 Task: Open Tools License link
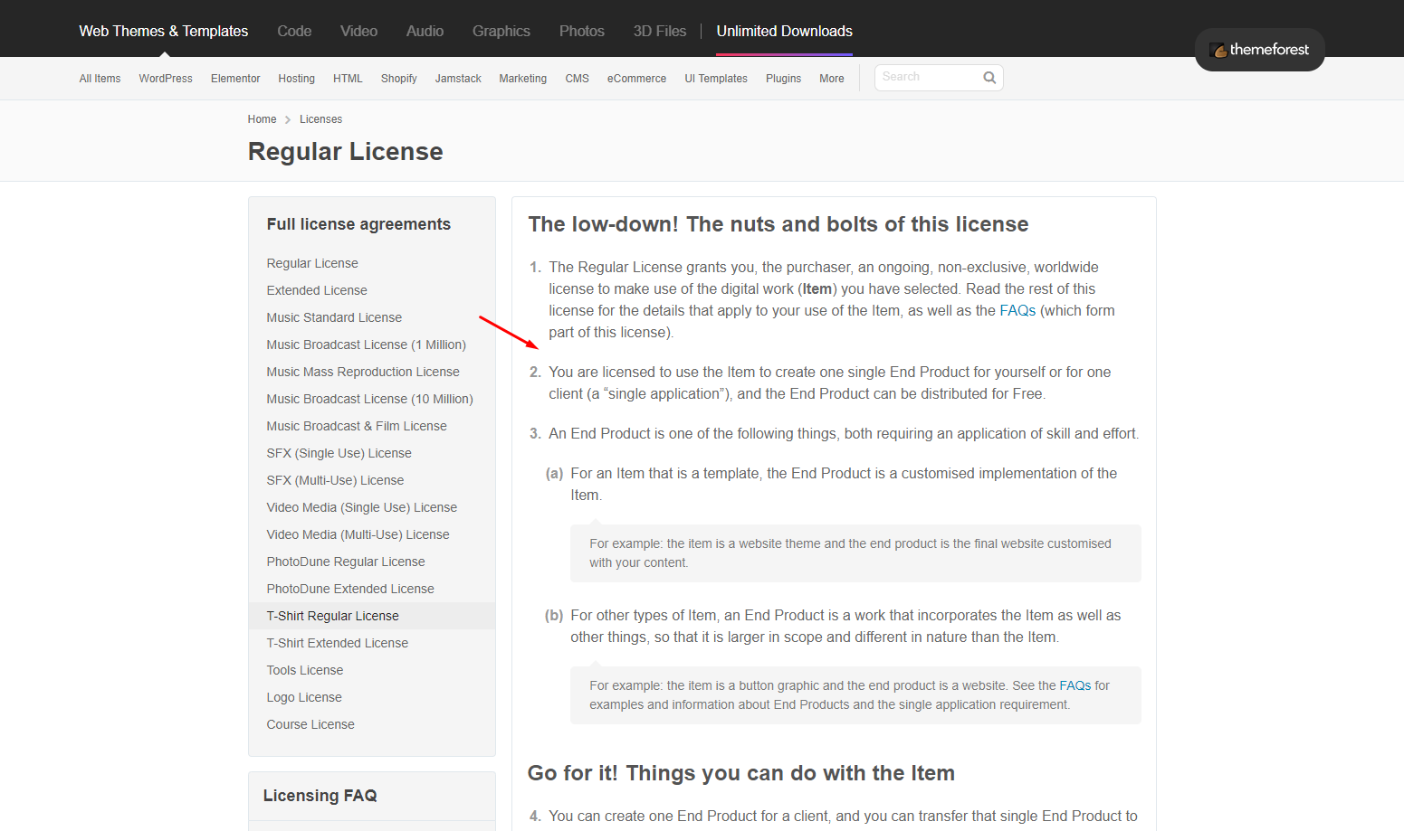point(304,670)
